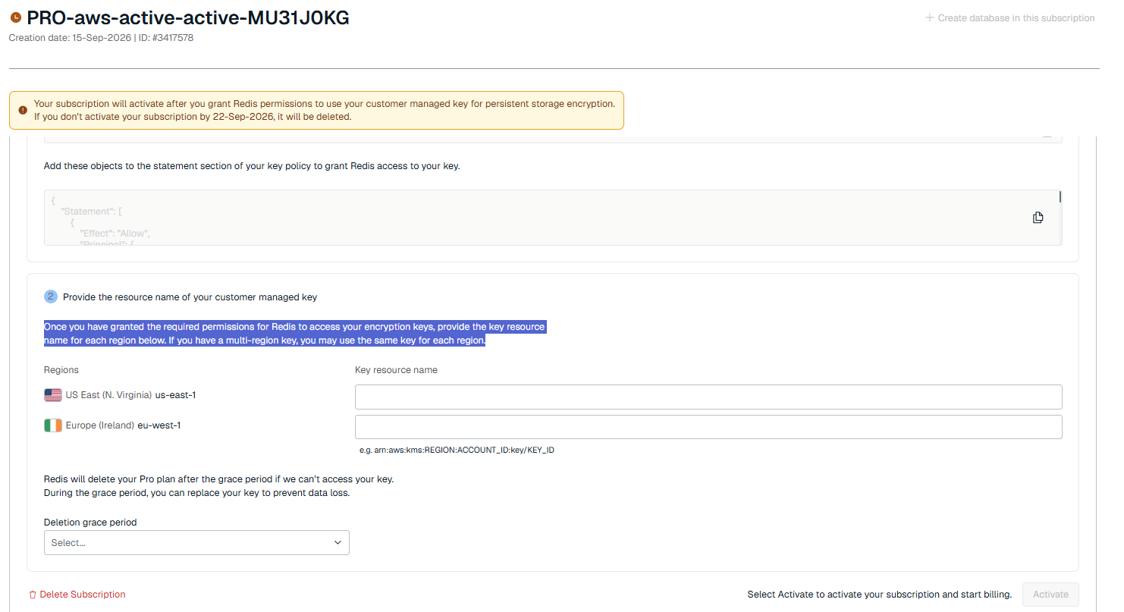Click the warning icon in the yellow banner

pyautogui.click(x=23, y=110)
